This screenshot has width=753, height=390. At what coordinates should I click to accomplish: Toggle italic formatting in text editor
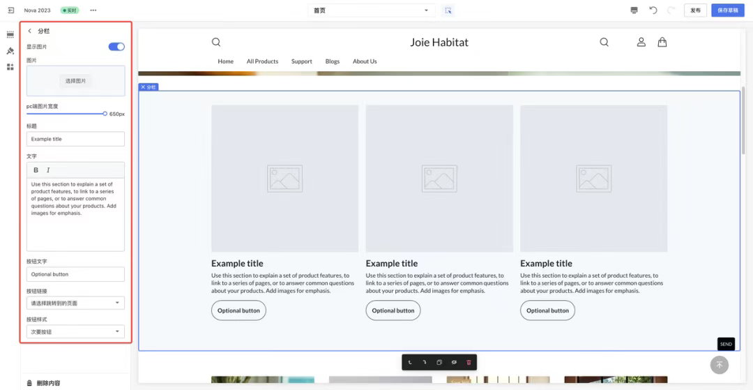point(48,170)
